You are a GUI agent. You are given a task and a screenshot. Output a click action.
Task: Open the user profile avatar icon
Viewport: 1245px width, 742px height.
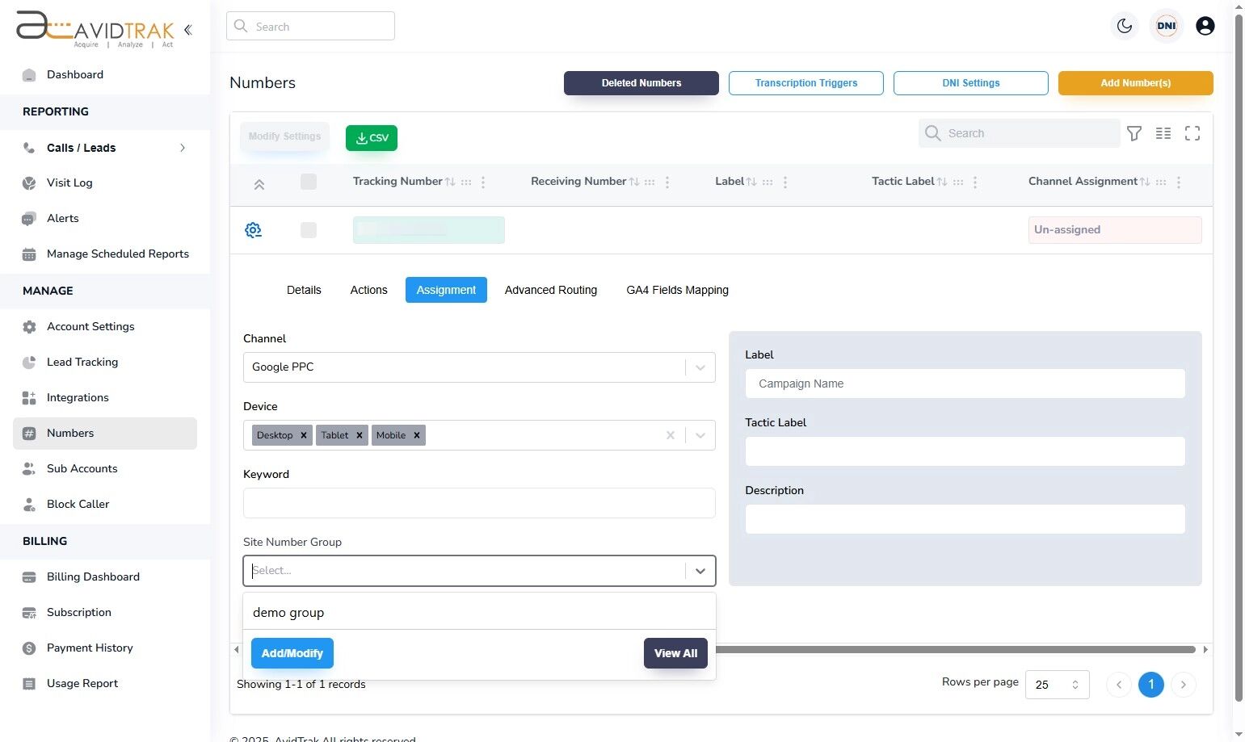point(1205,26)
